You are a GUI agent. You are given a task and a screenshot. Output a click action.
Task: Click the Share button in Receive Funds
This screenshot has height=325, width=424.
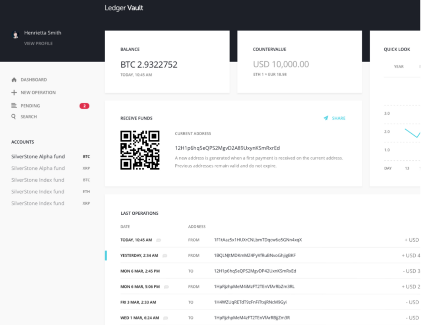(x=335, y=118)
